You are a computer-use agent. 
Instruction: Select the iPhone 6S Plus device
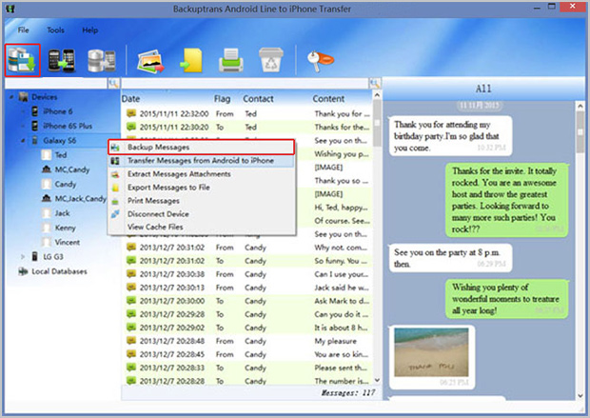click(x=68, y=125)
